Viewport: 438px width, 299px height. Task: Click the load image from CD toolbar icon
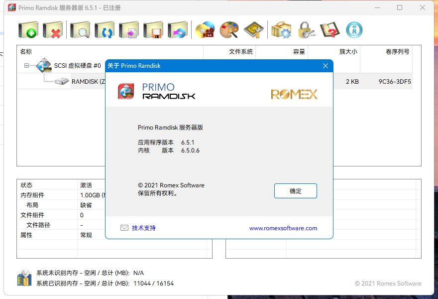tap(177, 29)
